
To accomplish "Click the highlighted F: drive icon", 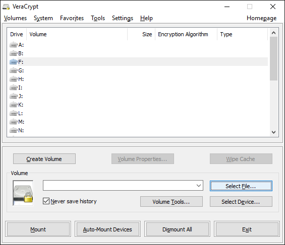I will [x=14, y=62].
